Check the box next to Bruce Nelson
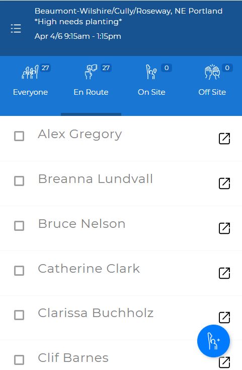The image size is (242, 370). click(19, 226)
